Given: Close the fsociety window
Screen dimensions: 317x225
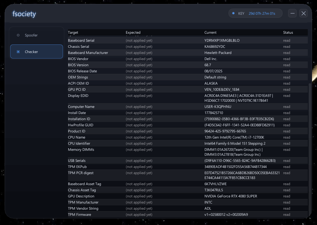Looking at the screenshot, I should click(303, 13).
